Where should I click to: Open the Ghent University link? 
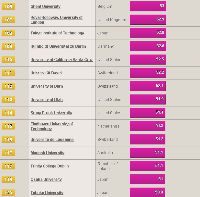coord(46,6)
